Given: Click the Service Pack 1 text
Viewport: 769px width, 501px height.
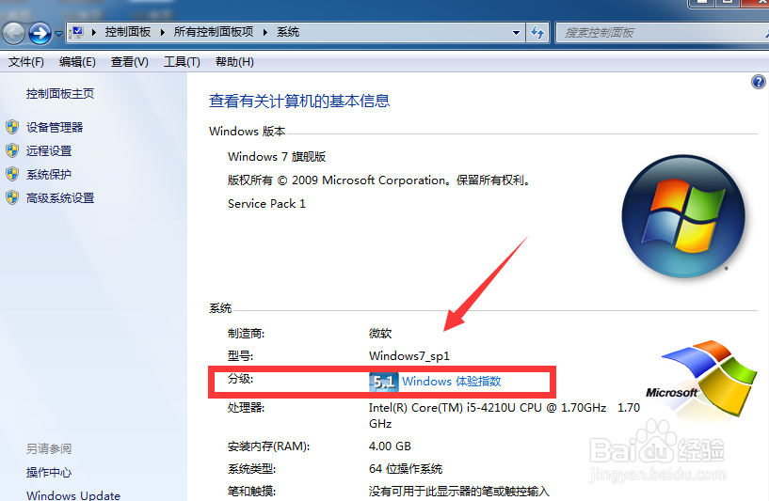Looking at the screenshot, I should click(x=266, y=204).
